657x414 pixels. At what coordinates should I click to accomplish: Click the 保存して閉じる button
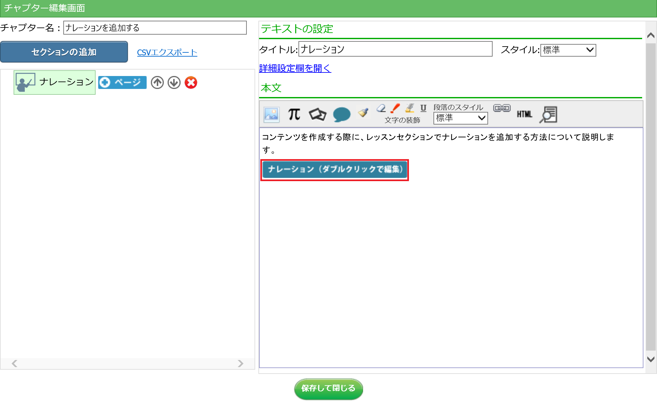pyautogui.click(x=328, y=388)
